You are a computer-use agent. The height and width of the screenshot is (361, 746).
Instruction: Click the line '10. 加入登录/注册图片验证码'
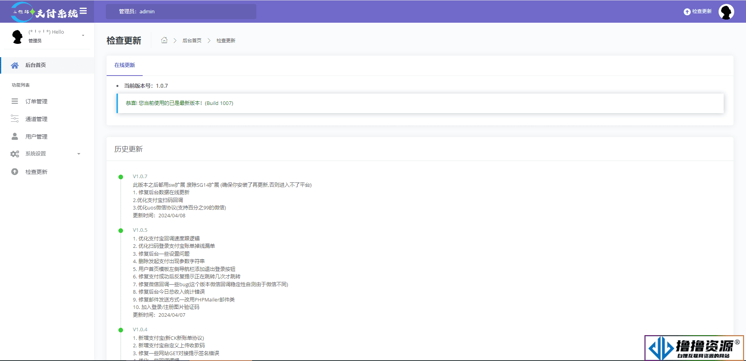point(166,307)
